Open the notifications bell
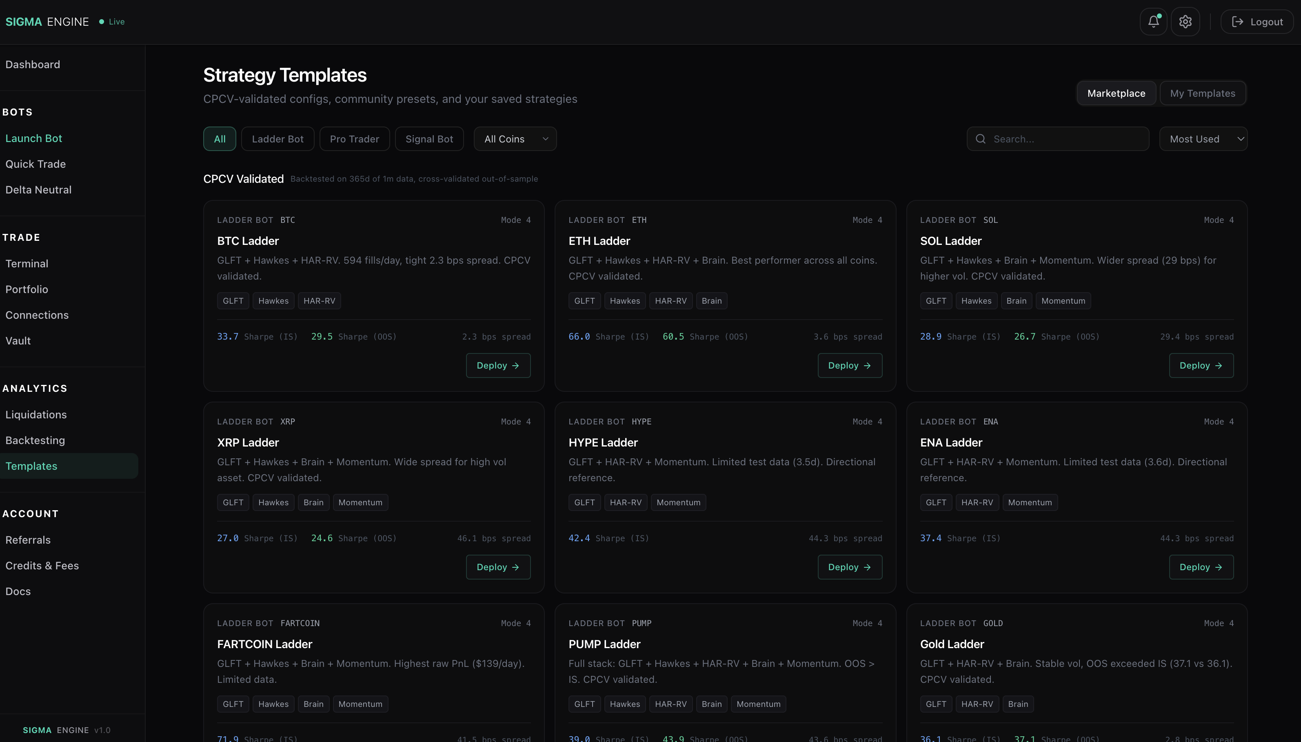 pos(1153,21)
